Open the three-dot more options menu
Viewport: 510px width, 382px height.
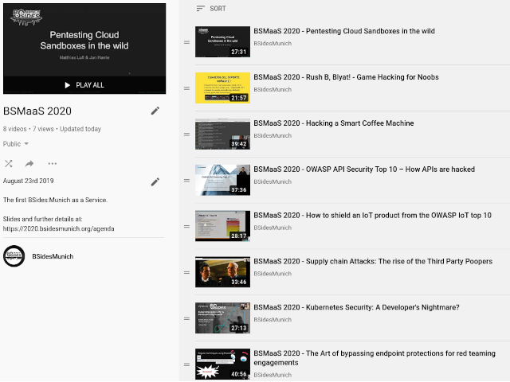tap(53, 163)
